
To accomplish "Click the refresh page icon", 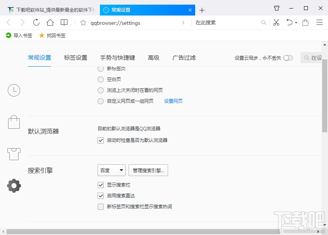I will [36, 22].
